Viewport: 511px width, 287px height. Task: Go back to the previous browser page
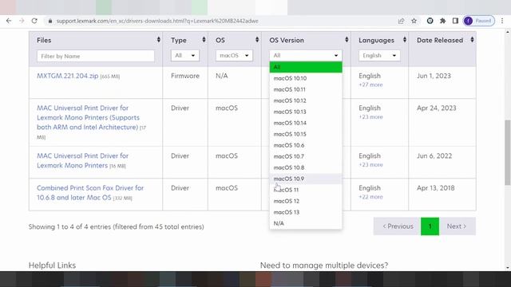(x=9, y=21)
